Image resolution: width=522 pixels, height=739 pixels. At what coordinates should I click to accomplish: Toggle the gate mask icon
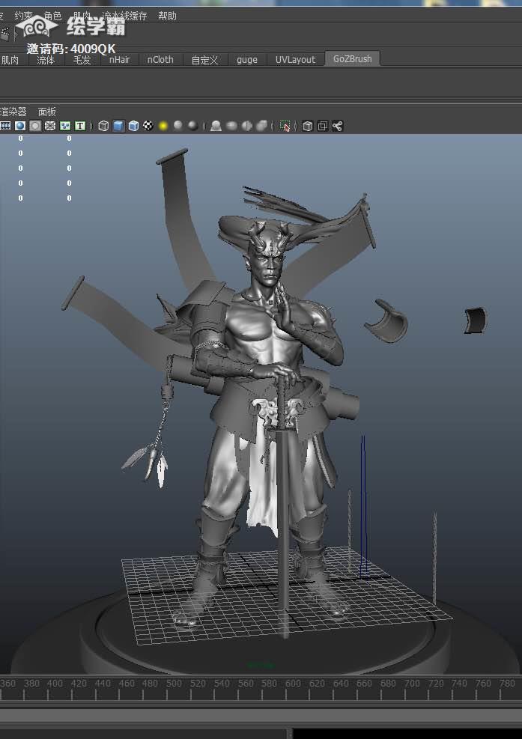click(x=35, y=126)
